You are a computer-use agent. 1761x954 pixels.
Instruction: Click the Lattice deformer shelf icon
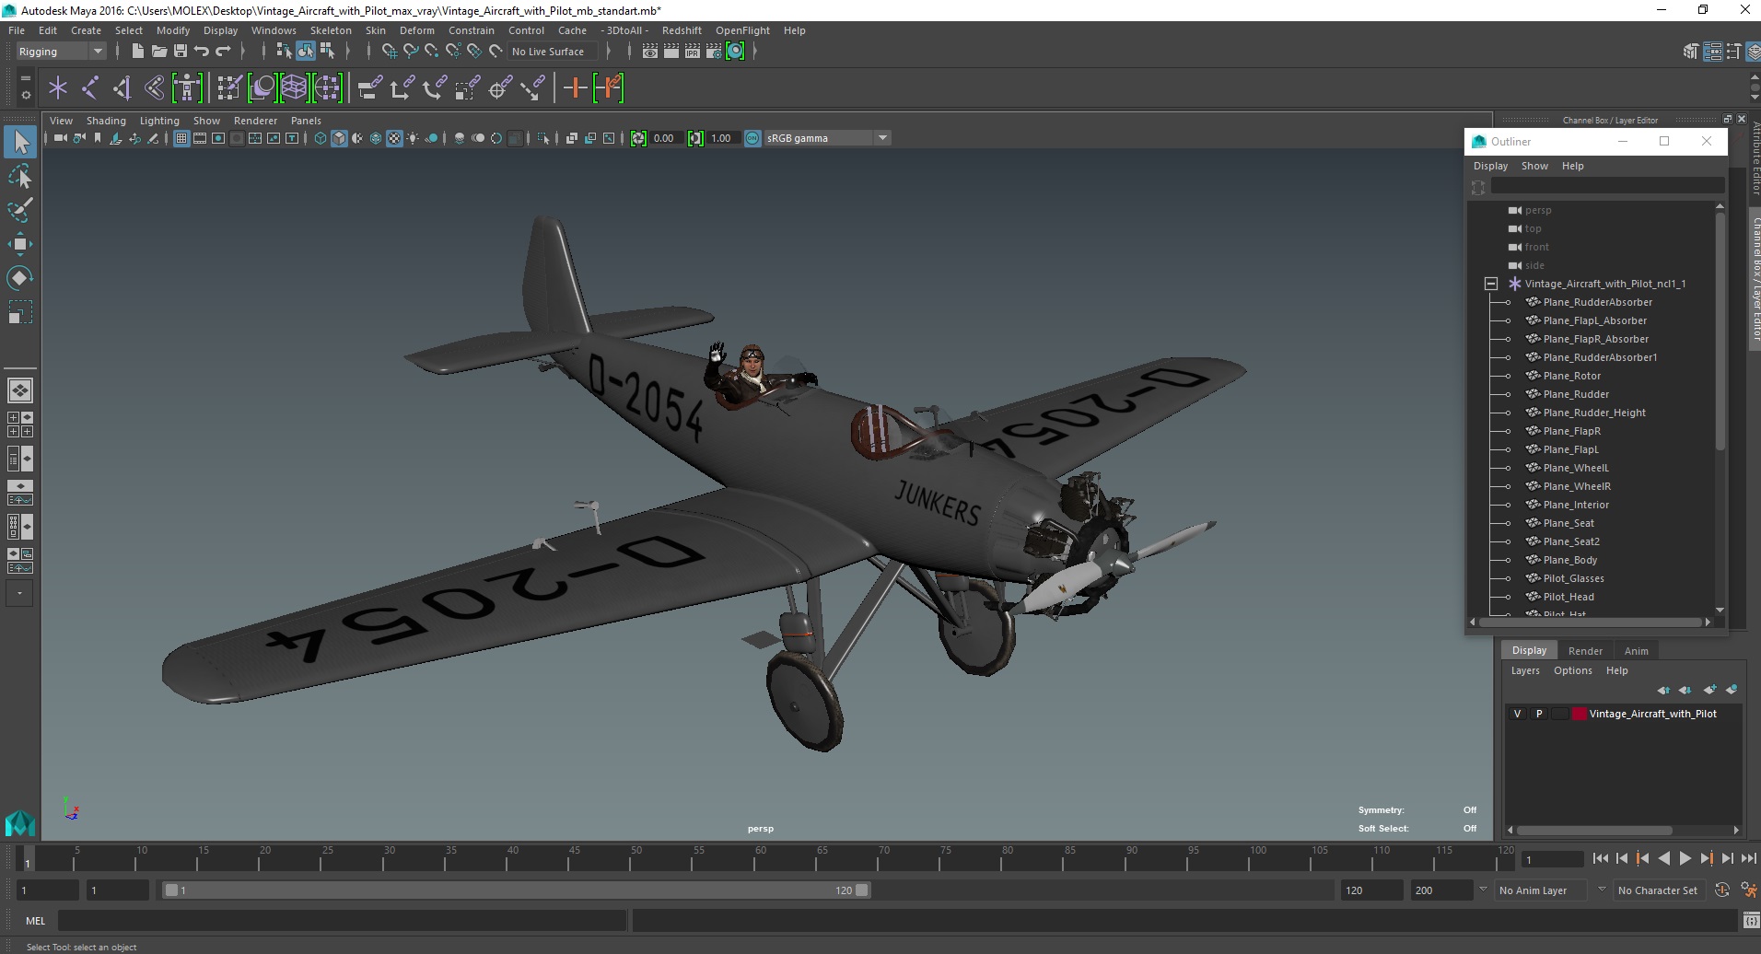click(x=294, y=88)
